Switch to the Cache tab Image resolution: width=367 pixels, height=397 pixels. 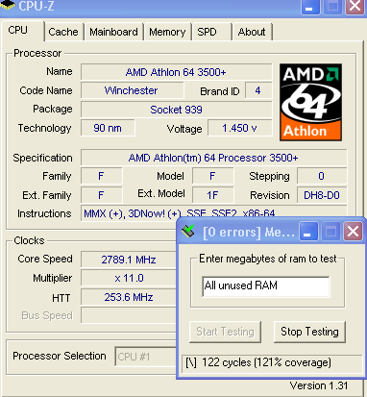(x=63, y=32)
